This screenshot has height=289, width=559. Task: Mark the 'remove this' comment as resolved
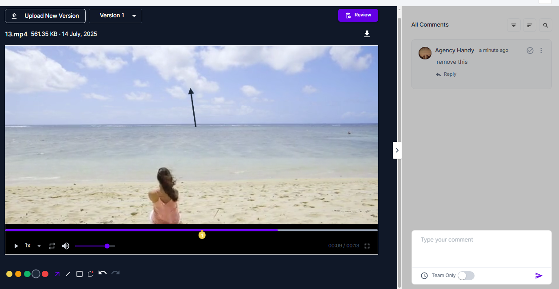[x=530, y=51]
